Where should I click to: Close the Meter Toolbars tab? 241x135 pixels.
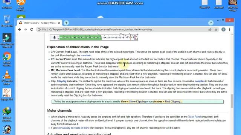pyautogui.click(x=59, y=23)
